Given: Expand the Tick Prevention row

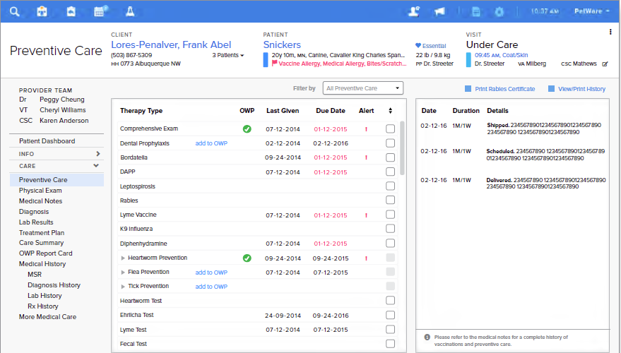Looking at the screenshot, I should (123, 287).
